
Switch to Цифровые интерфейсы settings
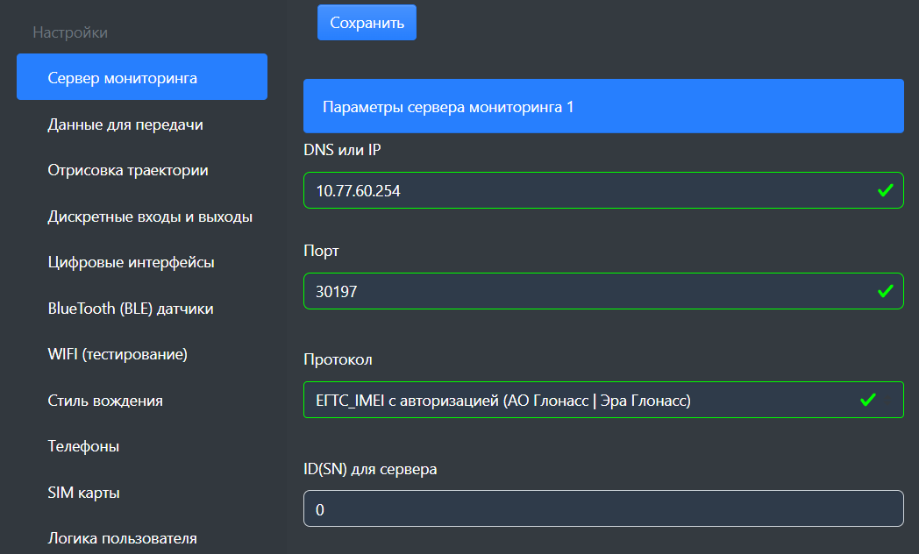(131, 262)
